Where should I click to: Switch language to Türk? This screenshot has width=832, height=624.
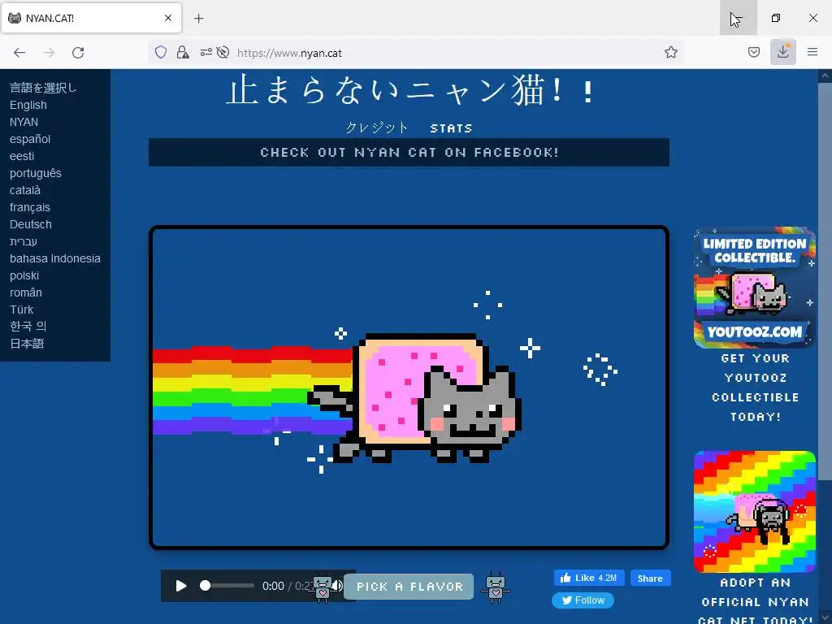(x=21, y=310)
